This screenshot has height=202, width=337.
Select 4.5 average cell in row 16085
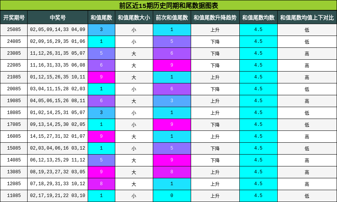pos(258,136)
